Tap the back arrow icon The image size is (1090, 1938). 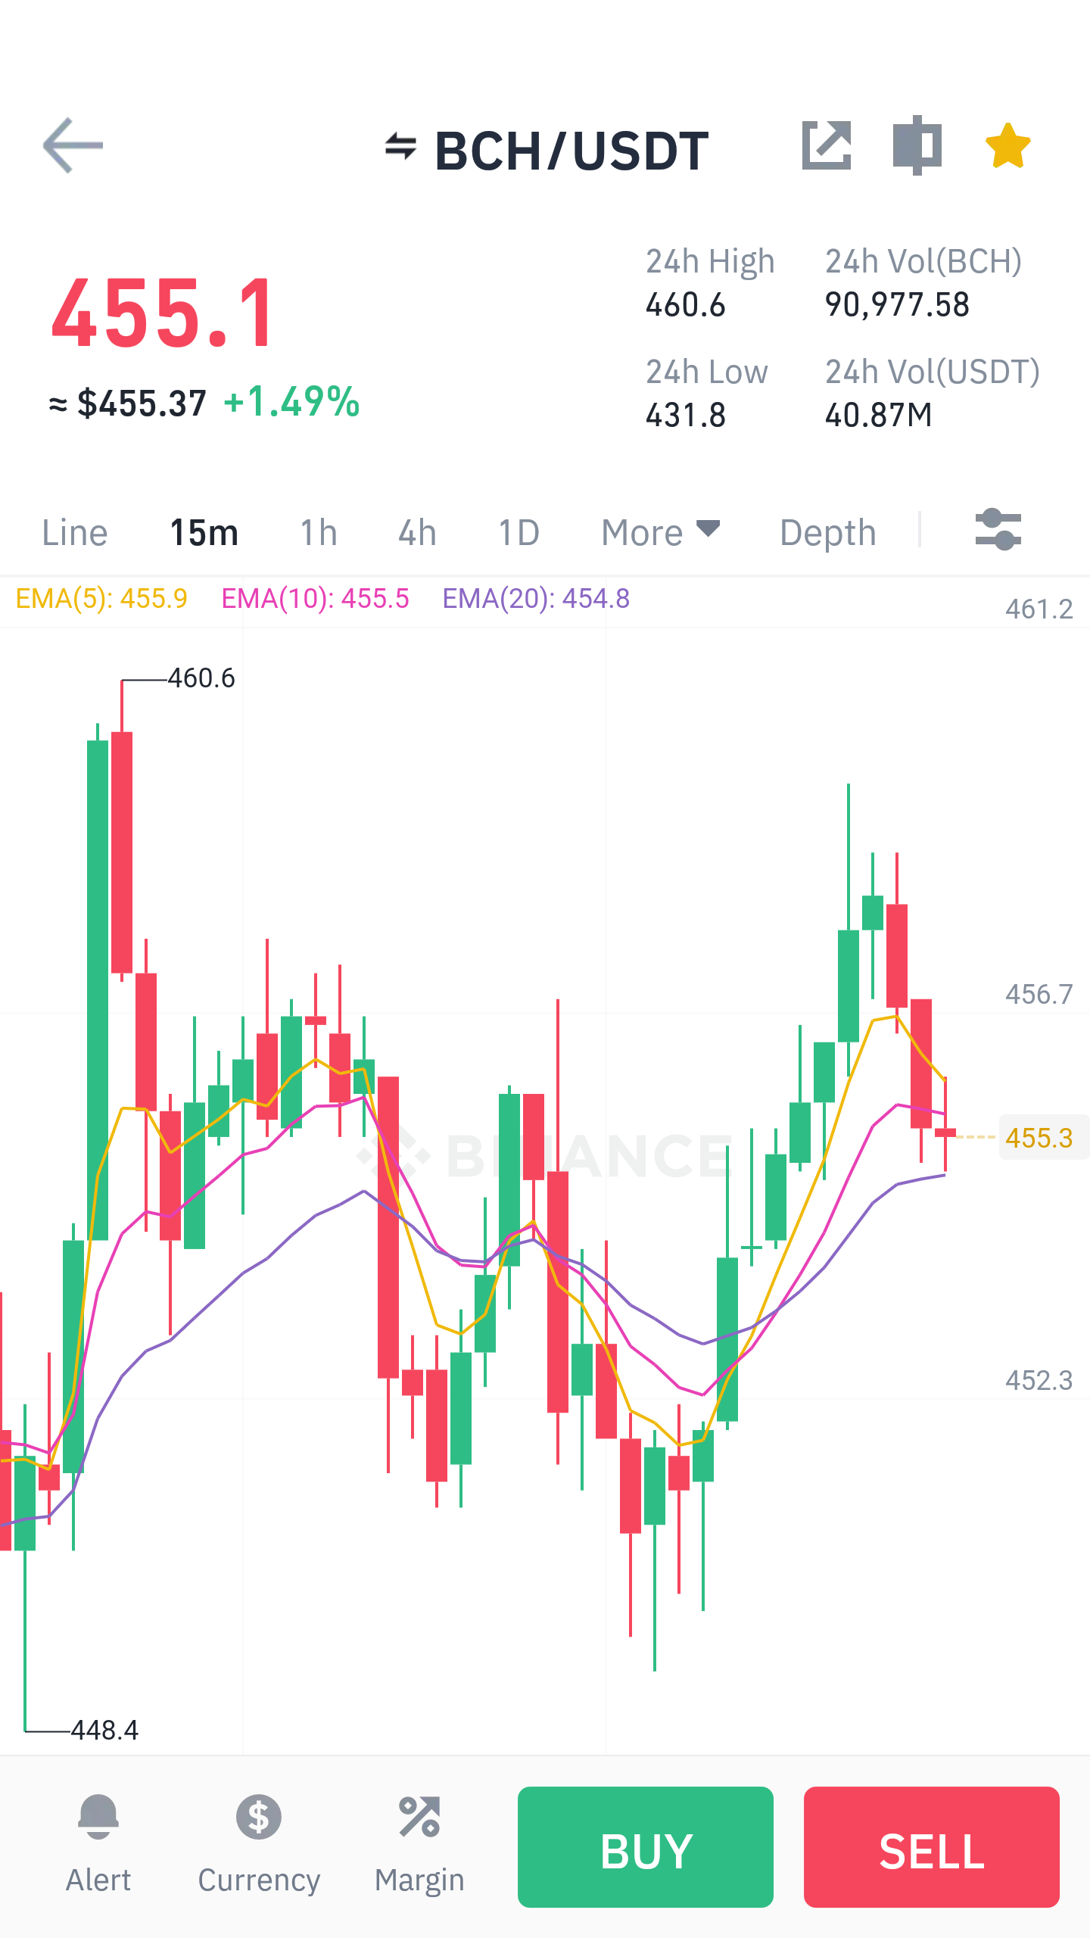pos(73,145)
